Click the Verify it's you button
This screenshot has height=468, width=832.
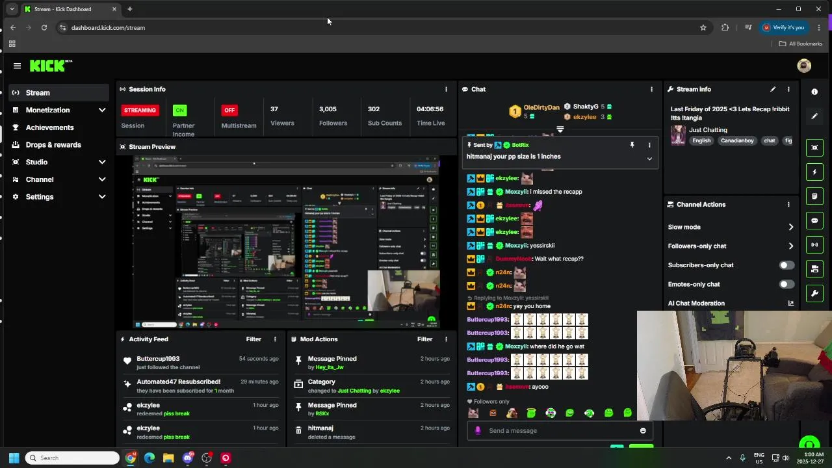tap(783, 27)
